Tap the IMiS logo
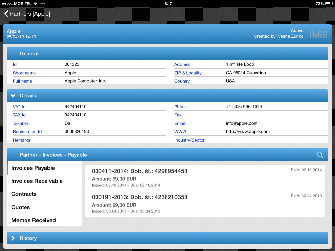 click(x=319, y=34)
